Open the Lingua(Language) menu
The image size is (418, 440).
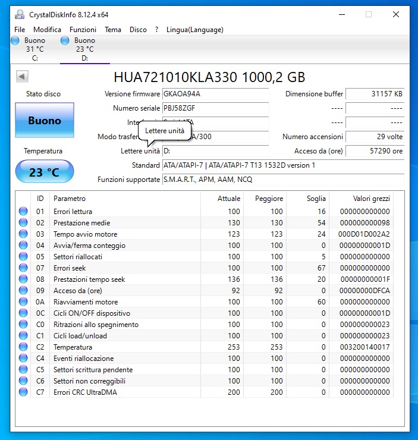(195, 30)
